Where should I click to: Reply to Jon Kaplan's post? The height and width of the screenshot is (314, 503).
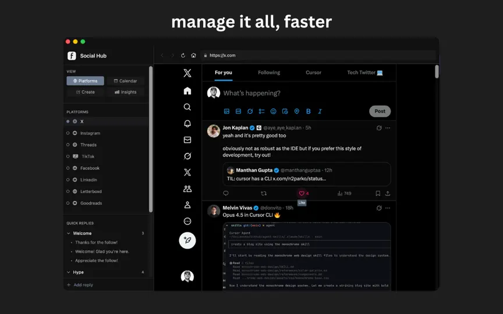point(226,193)
